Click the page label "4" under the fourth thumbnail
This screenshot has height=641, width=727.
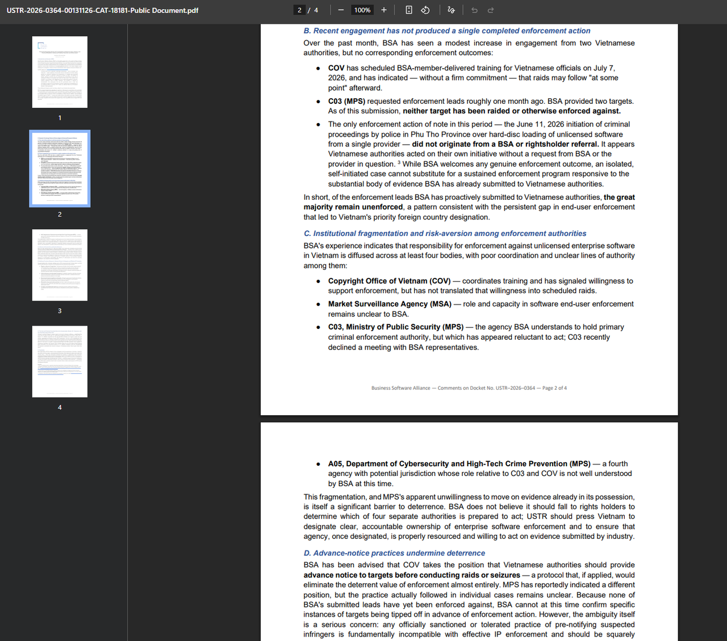[60, 407]
